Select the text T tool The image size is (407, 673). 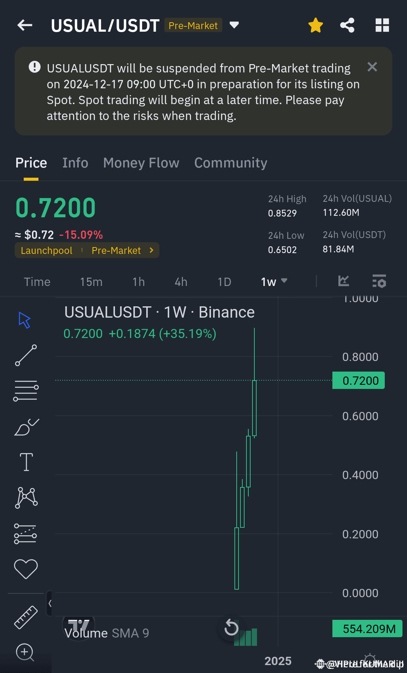pos(26,462)
